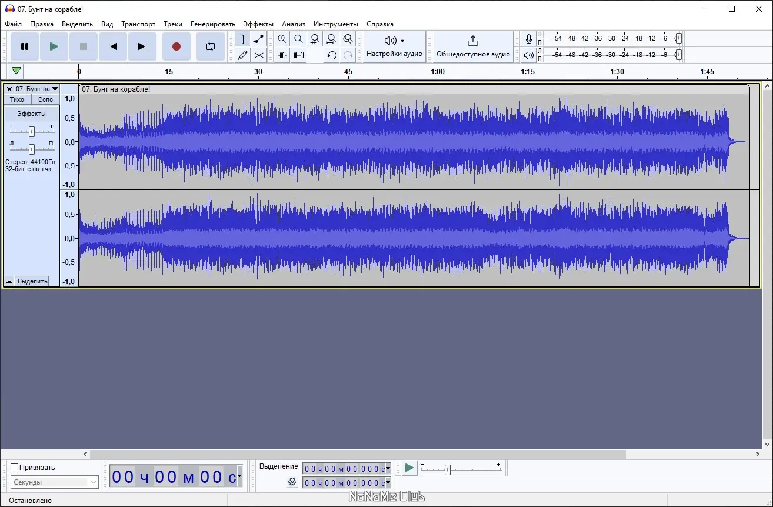
Task: Click the Trim audio outside selection icon
Action: (x=282, y=55)
